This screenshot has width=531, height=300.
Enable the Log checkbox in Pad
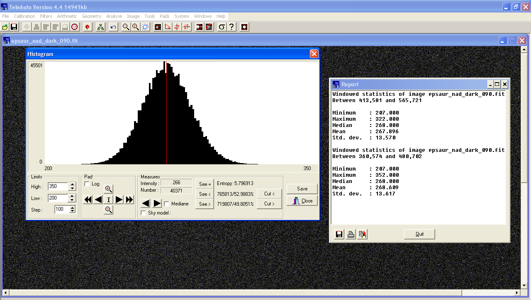click(x=87, y=184)
